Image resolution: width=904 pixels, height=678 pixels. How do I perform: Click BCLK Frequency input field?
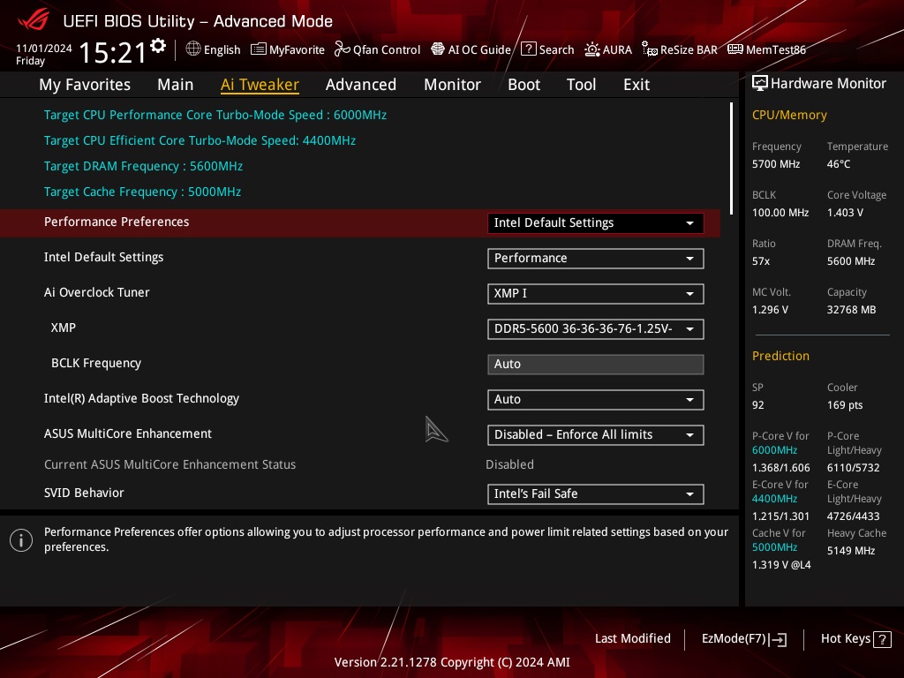(596, 365)
